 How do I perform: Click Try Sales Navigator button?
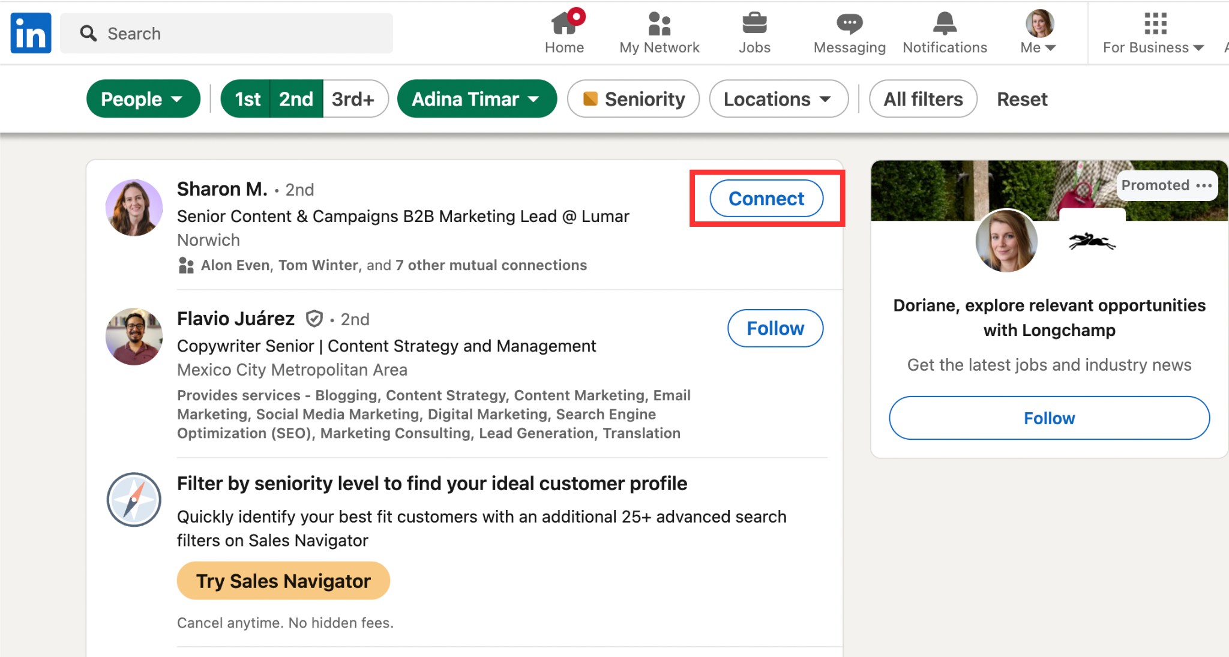coord(283,581)
